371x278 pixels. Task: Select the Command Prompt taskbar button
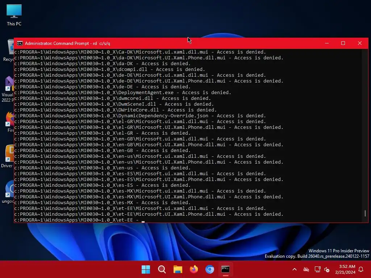(225, 269)
